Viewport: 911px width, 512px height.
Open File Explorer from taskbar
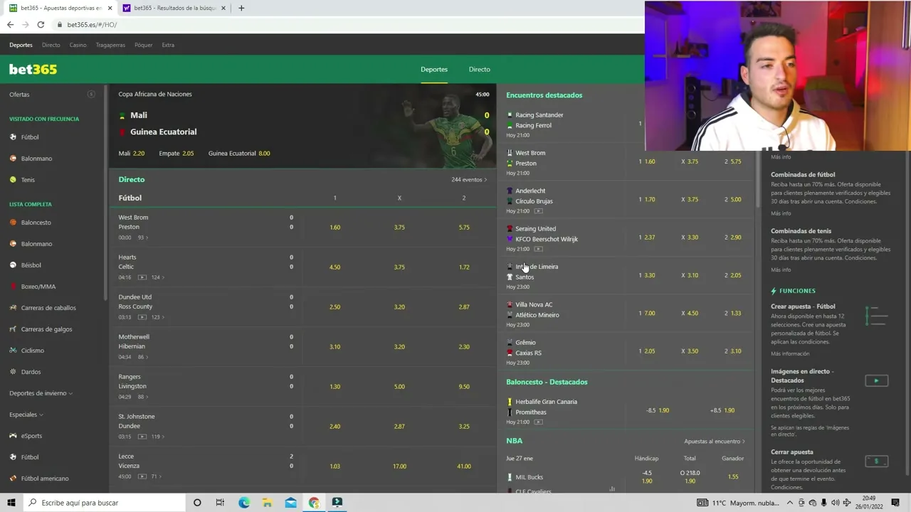[x=268, y=503]
